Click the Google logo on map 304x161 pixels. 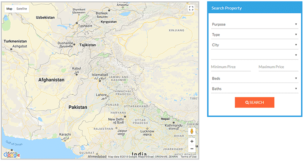pyautogui.click(x=11, y=155)
